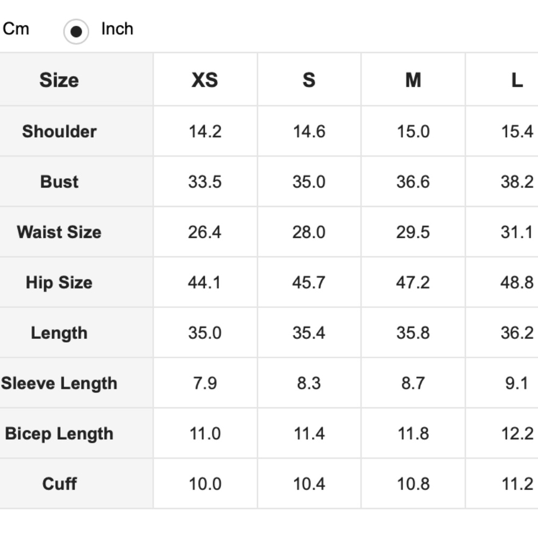The image size is (538, 538).
Task: Click the Cm unit label
Action: click(x=16, y=29)
